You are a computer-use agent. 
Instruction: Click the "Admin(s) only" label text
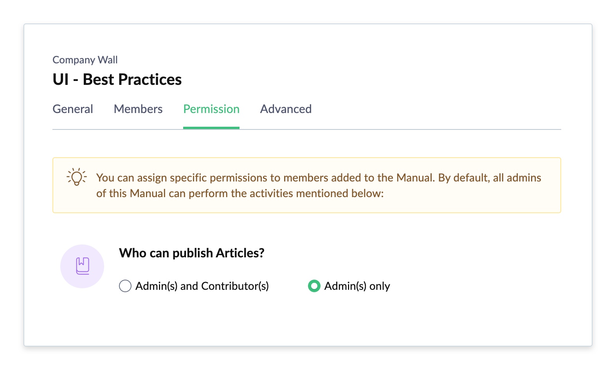click(x=357, y=286)
